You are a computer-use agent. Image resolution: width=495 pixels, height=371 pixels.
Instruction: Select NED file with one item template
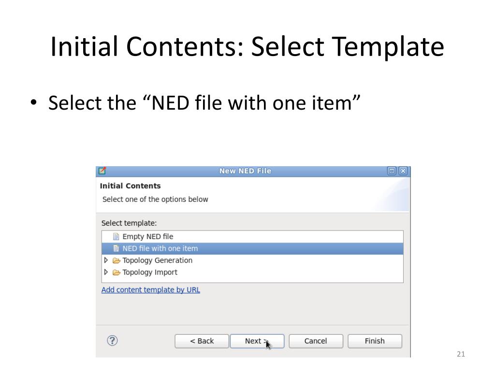click(252, 249)
